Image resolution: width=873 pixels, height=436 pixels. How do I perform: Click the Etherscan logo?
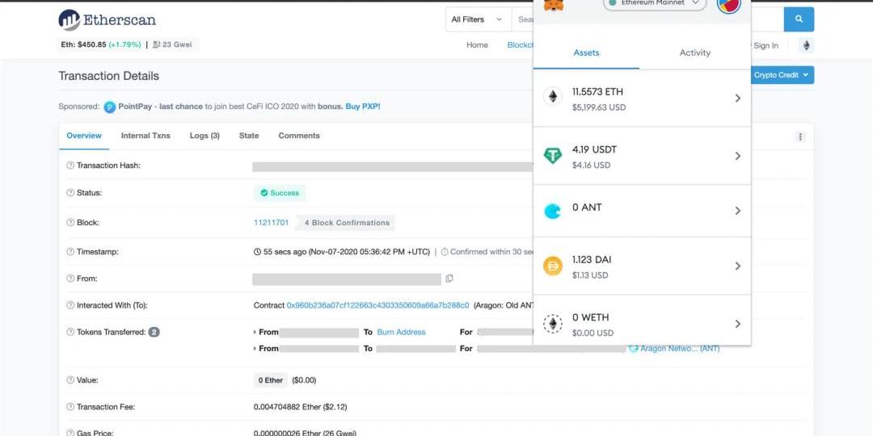click(x=107, y=20)
